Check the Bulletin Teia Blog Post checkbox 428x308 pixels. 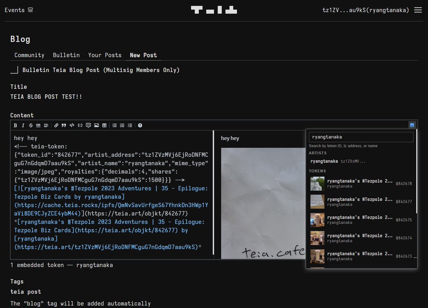click(14, 70)
